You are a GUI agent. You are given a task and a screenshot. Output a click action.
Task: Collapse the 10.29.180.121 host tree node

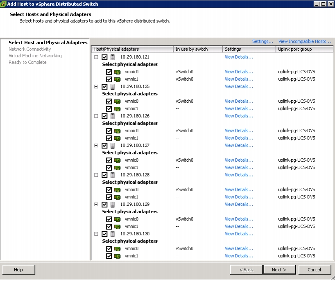[x=96, y=57]
